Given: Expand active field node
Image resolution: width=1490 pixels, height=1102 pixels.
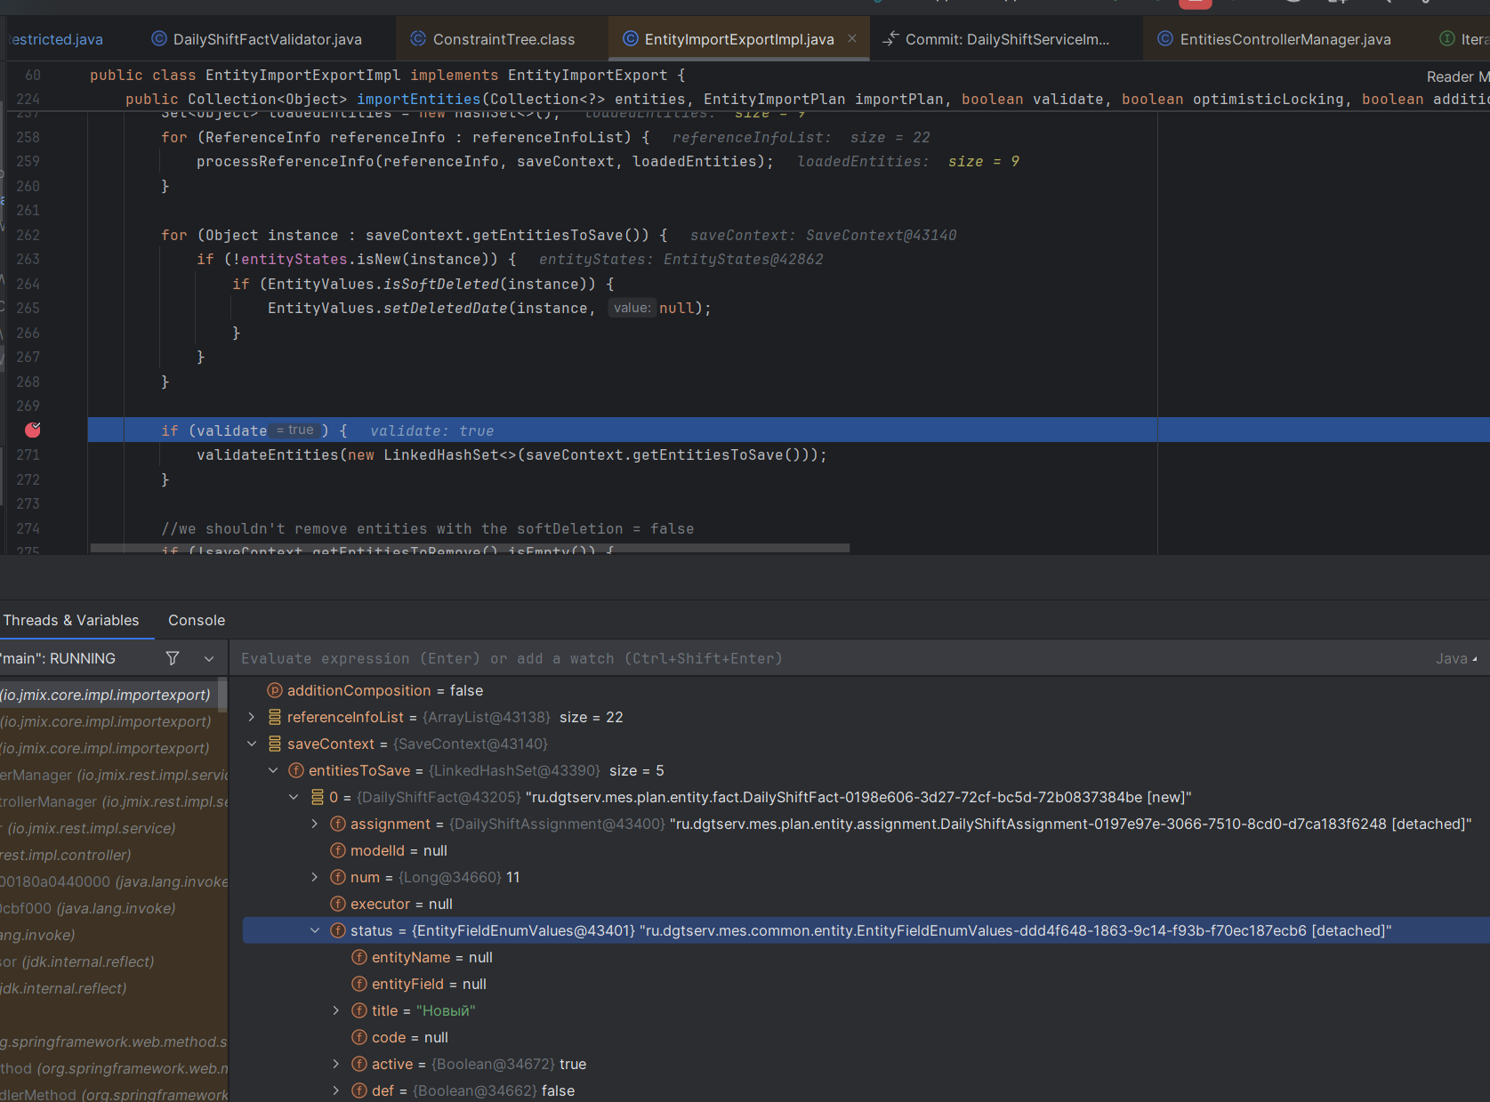Looking at the screenshot, I should click(336, 1064).
